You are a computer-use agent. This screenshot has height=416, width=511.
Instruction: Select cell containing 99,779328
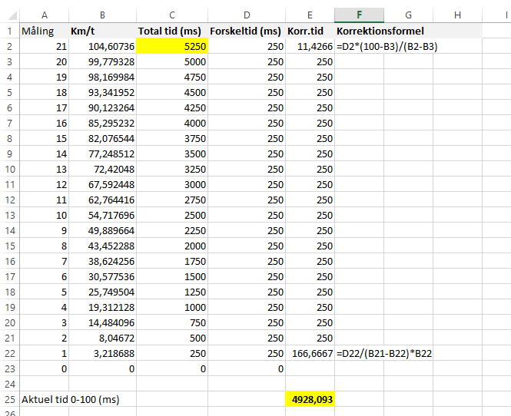coord(102,61)
